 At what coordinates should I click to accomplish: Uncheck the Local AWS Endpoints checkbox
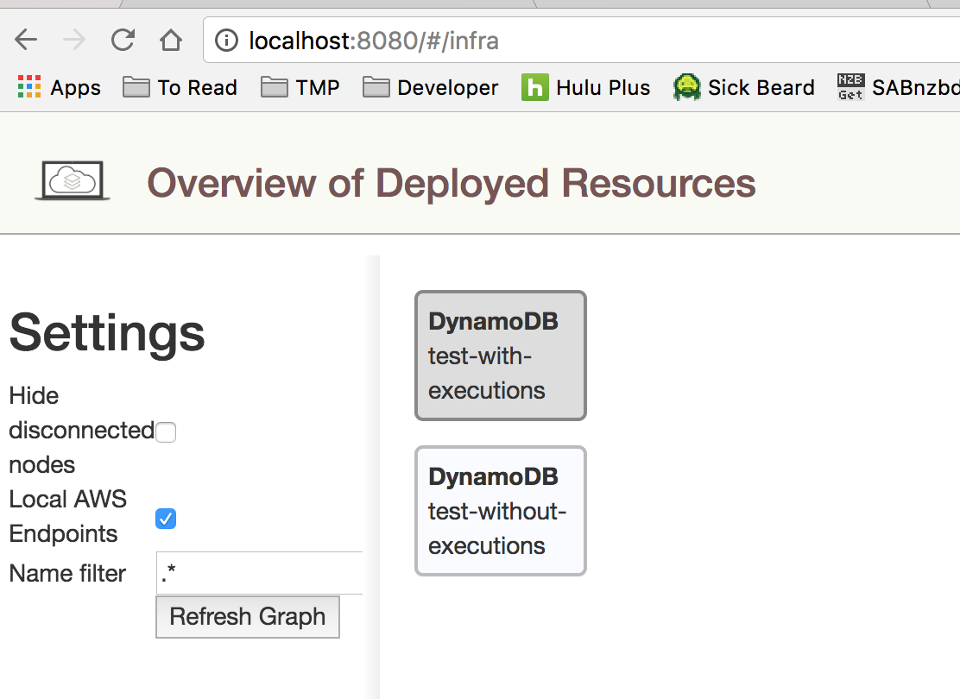[165, 518]
